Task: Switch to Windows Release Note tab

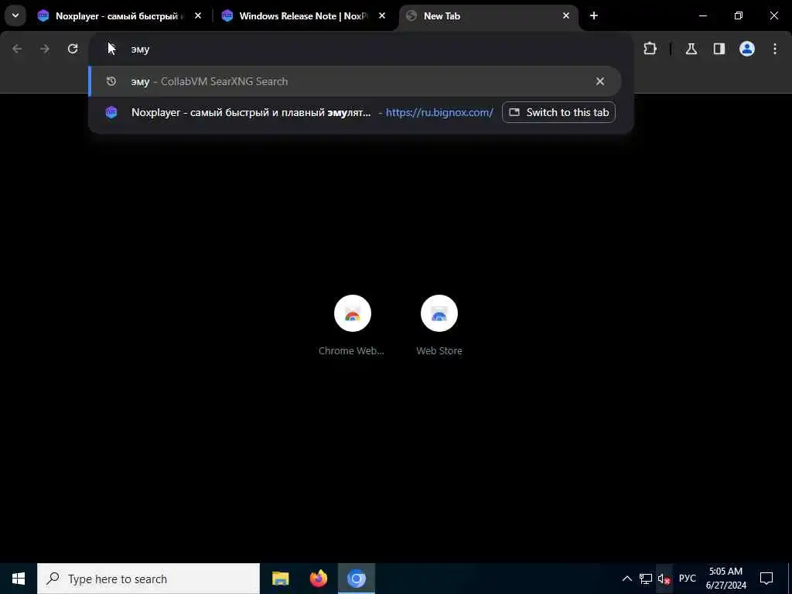Action: click(x=303, y=16)
